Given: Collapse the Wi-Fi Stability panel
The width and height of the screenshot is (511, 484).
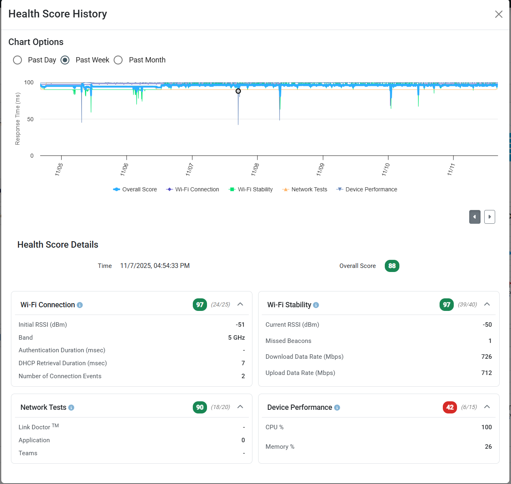Looking at the screenshot, I should coord(487,304).
